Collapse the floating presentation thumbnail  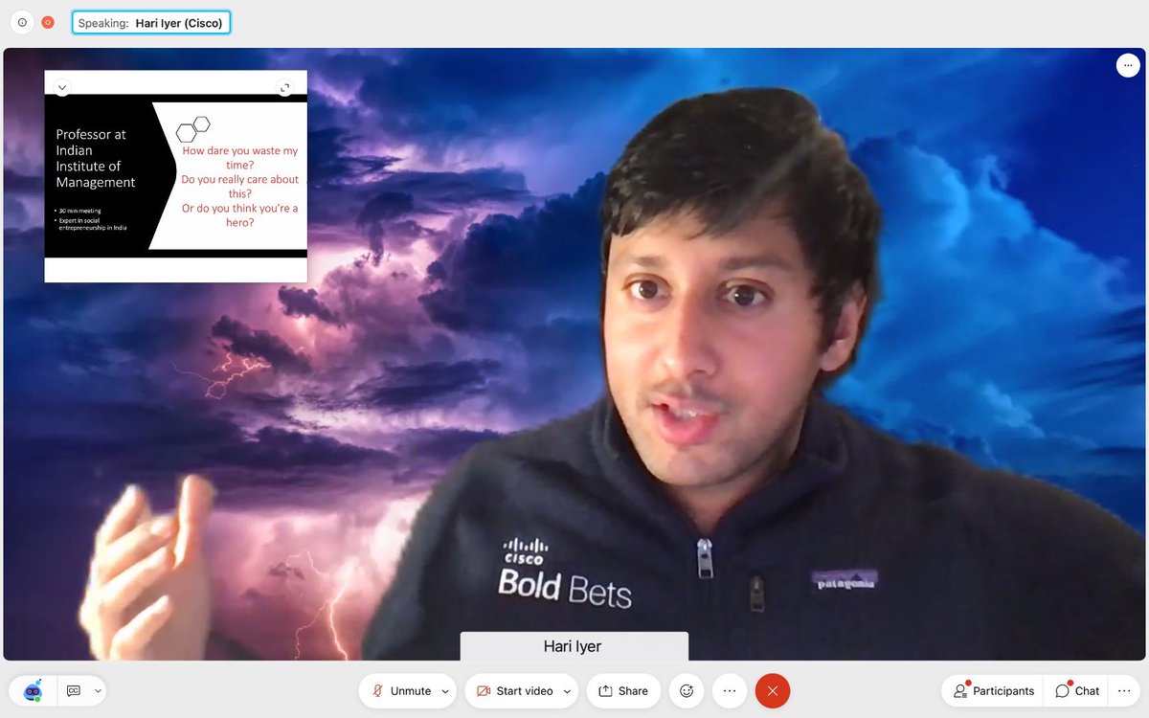[x=62, y=87]
